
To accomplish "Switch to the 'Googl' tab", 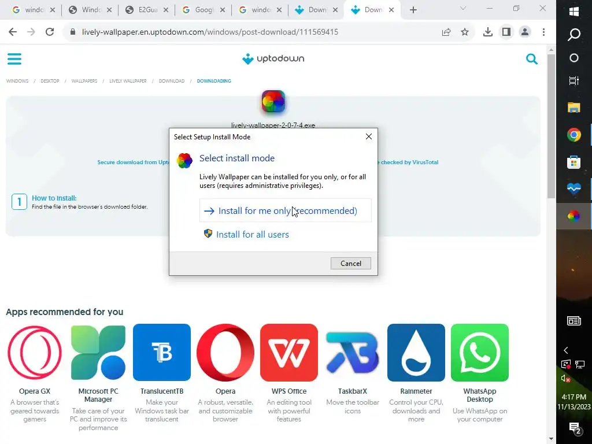I will point(203,10).
